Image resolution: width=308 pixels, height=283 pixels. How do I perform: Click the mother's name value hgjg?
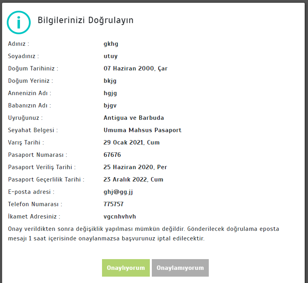click(110, 93)
